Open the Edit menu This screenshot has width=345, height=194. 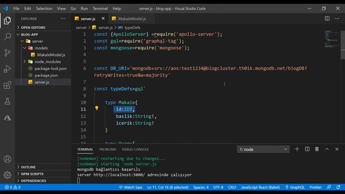[27, 9]
